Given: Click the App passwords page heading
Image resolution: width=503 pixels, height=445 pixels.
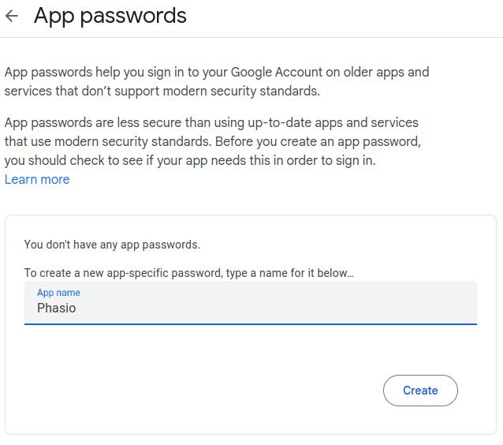Looking at the screenshot, I should [110, 16].
